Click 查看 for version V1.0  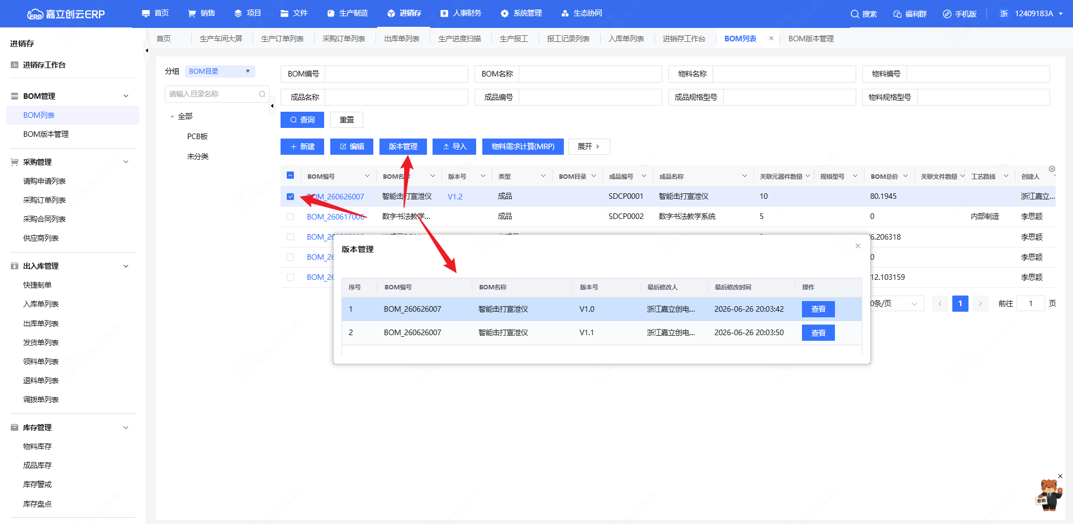point(818,309)
